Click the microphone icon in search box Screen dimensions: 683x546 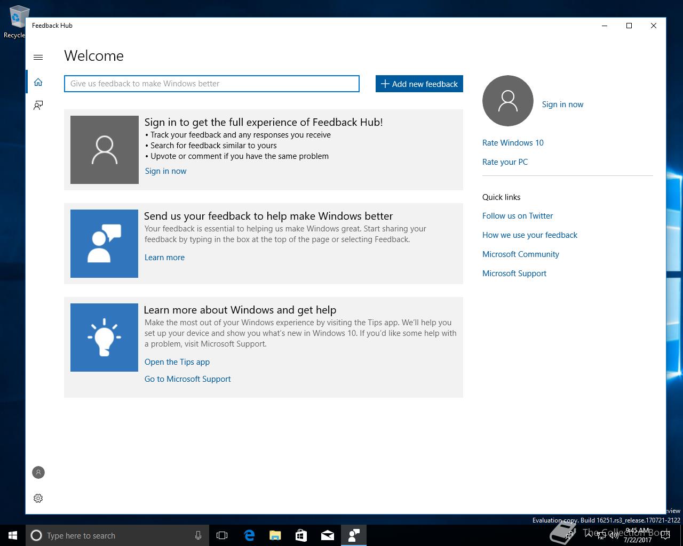[x=198, y=535]
